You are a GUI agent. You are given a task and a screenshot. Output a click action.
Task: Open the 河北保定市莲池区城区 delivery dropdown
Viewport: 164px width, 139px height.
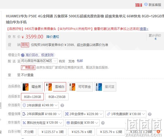tap(39, 61)
